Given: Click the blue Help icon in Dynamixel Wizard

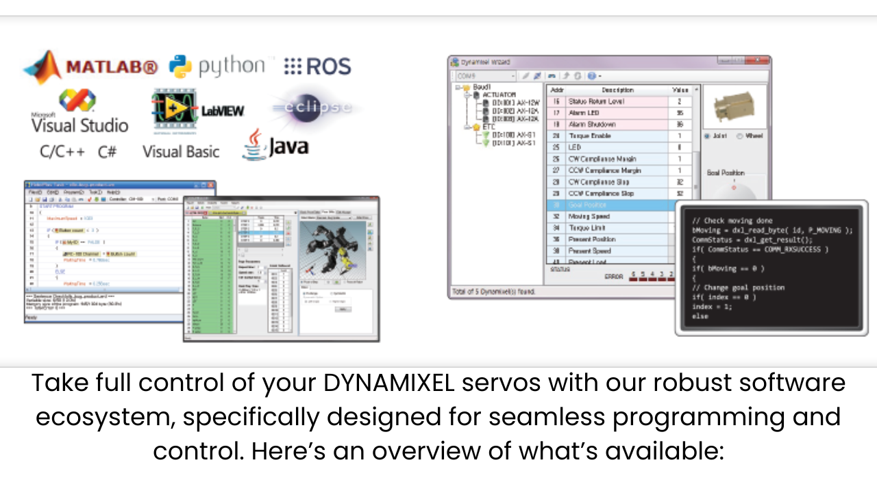Looking at the screenshot, I should click(591, 76).
